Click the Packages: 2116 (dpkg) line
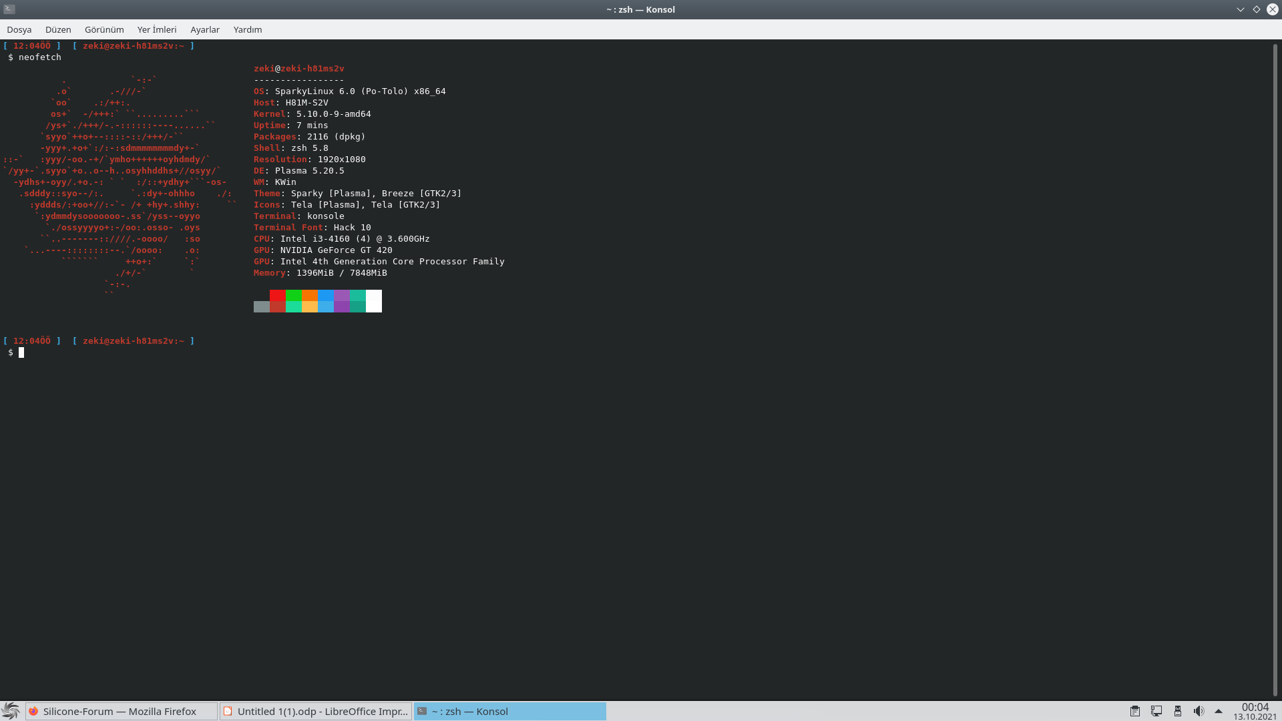This screenshot has height=721, width=1282. click(310, 137)
